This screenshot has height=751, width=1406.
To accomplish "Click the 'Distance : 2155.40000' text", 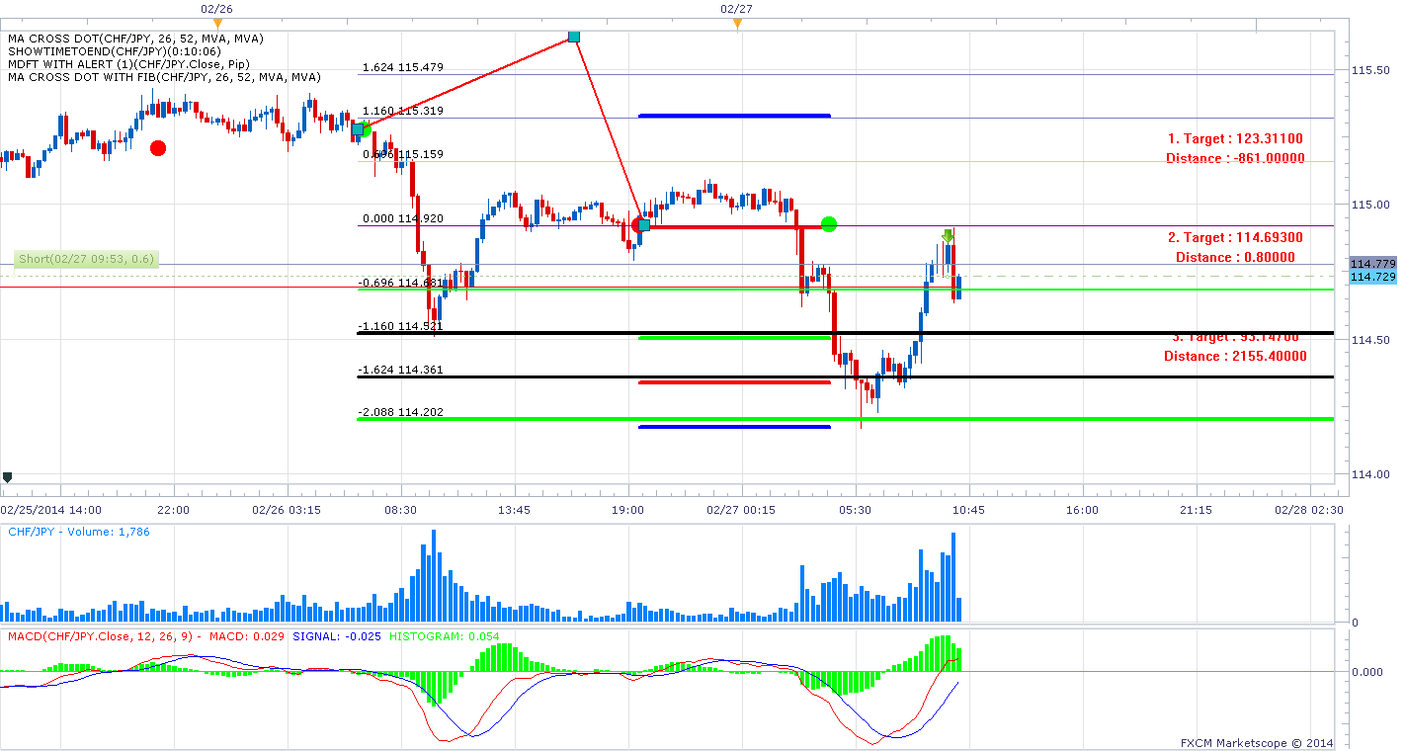I will pyautogui.click(x=1235, y=356).
